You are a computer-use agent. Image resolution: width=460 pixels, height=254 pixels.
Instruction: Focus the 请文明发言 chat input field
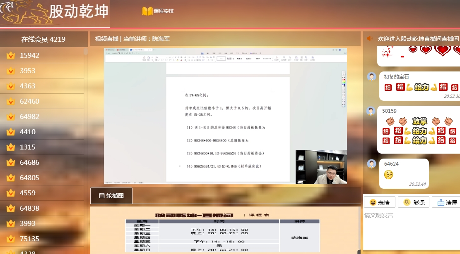[x=412, y=230]
